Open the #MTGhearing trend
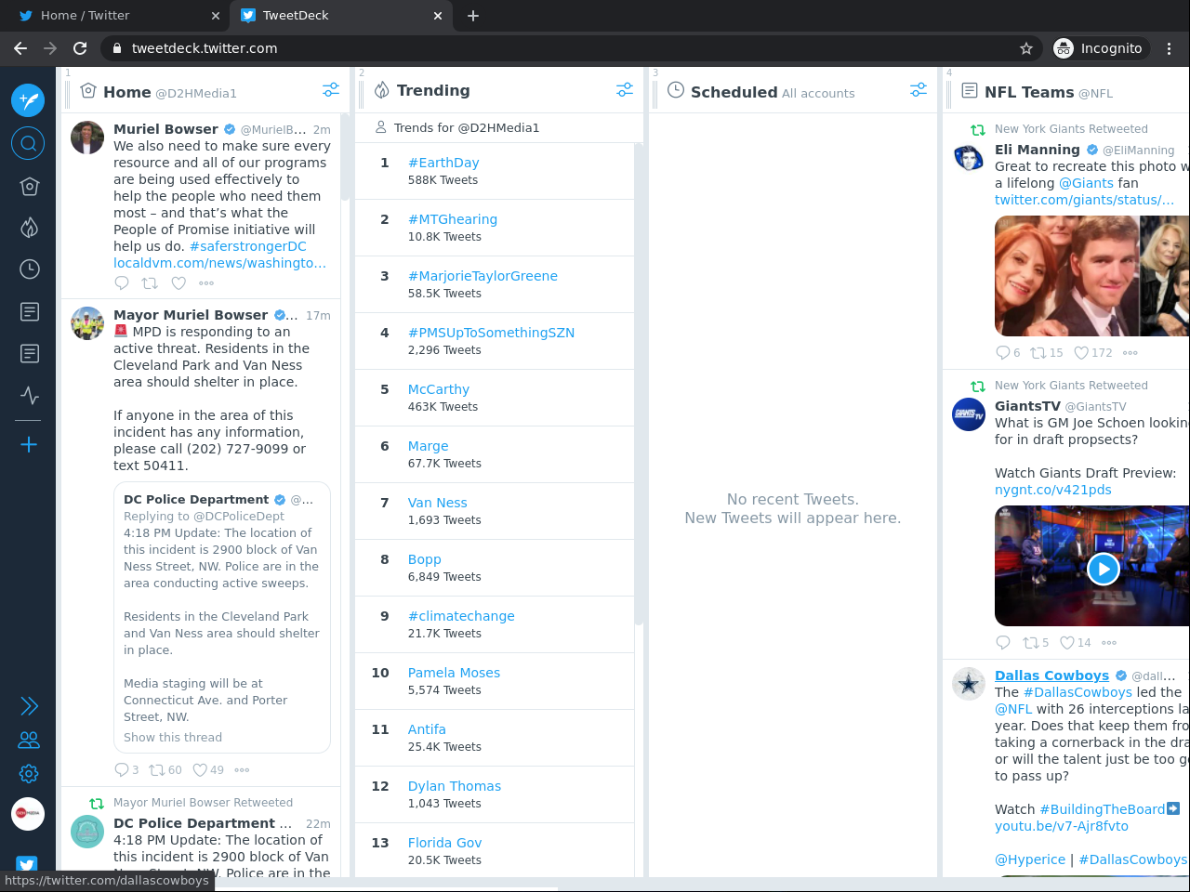 453,219
